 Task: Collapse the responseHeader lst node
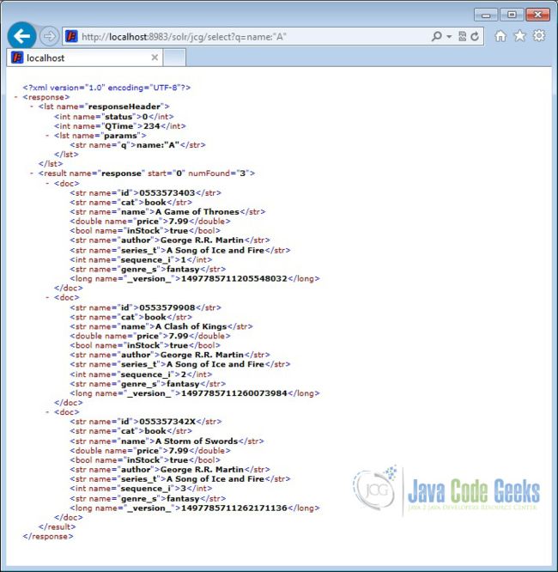coord(32,106)
